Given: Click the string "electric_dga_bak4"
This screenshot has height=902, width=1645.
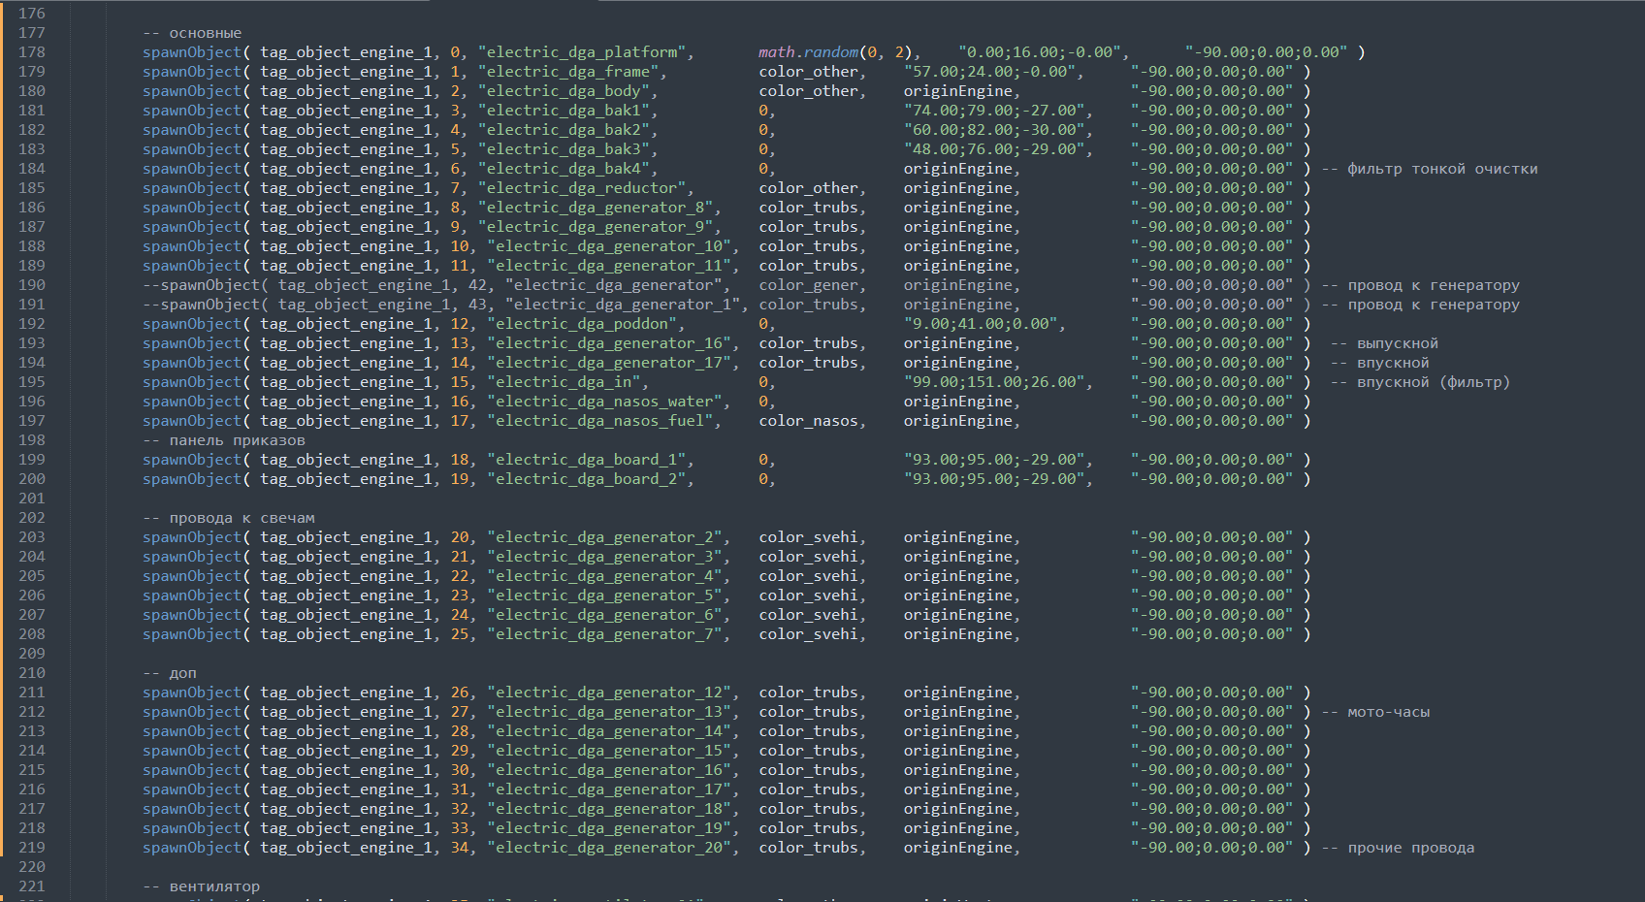Looking at the screenshot, I should (x=564, y=169).
